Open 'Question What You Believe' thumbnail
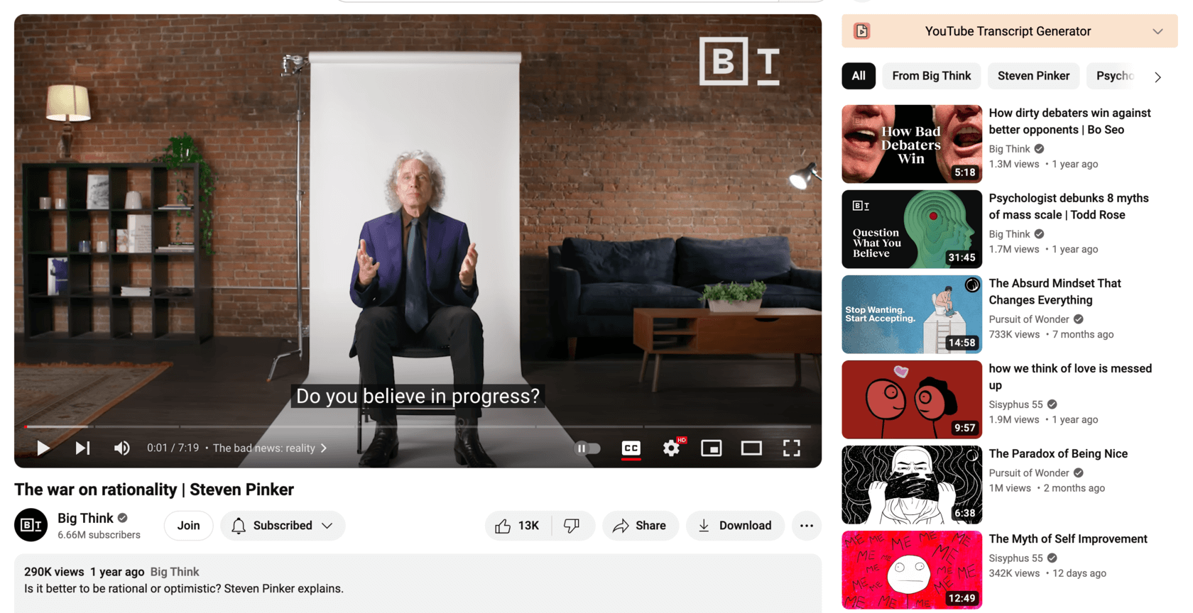The image size is (1193, 613). pos(912,229)
